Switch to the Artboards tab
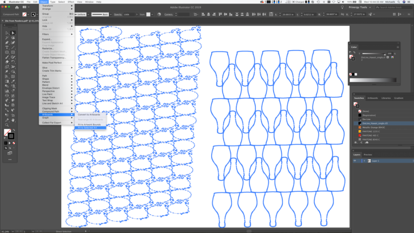The height and width of the screenshot is (233, 414). coord(373,98)
